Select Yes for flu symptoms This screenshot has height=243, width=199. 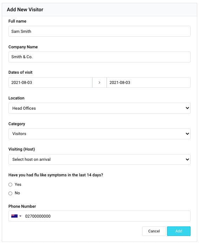click(x=10, y=184)
